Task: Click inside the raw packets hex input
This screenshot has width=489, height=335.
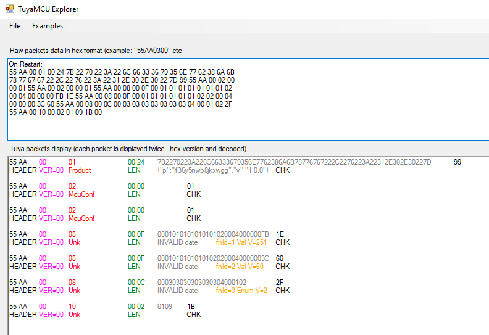Action: click(x=248, y=99)
